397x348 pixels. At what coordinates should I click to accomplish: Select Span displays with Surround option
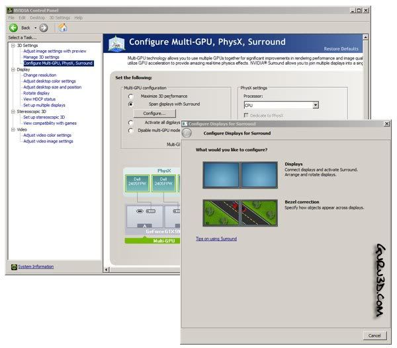pyautogui.click(x=131, y=104)
